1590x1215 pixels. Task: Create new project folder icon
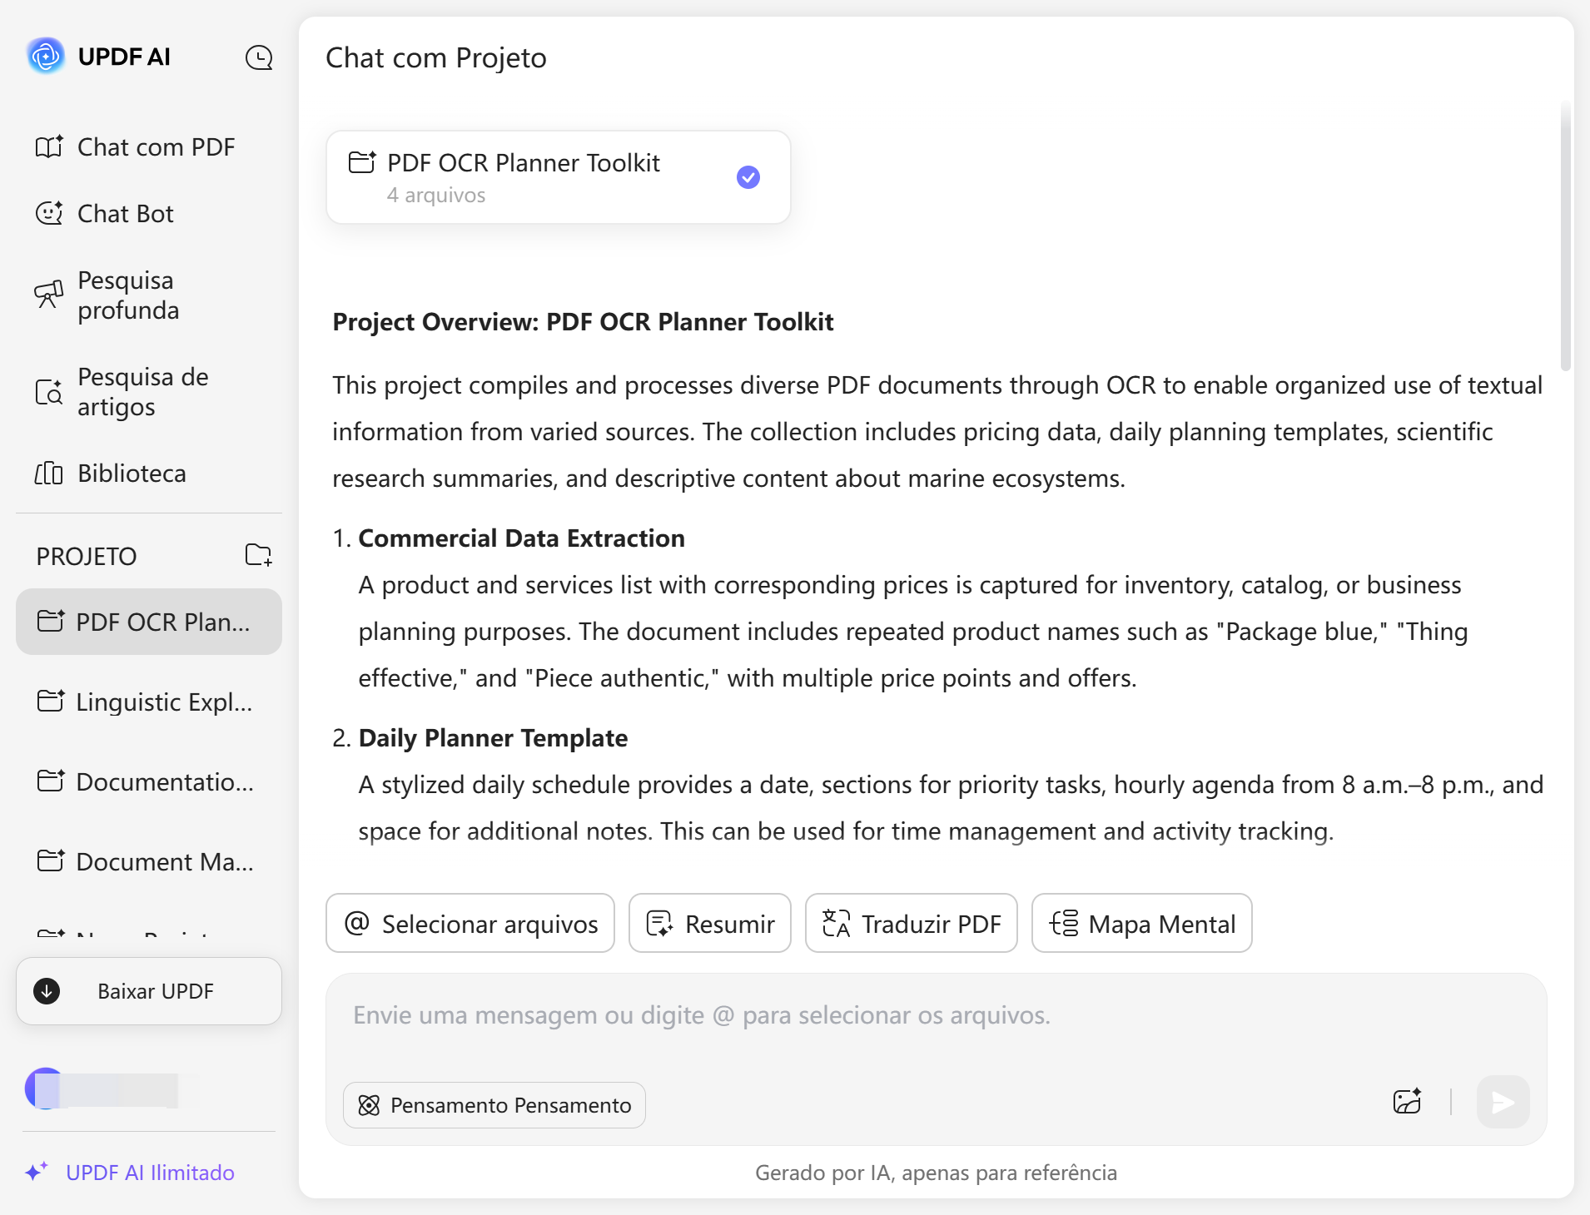[259, 555]
